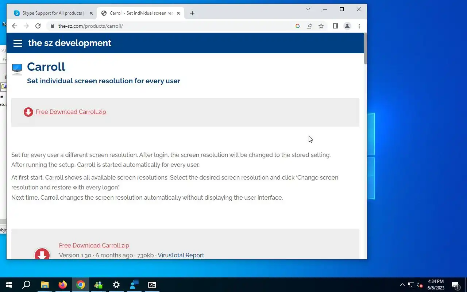Open Settings gear in taskbar

point(116,285)
